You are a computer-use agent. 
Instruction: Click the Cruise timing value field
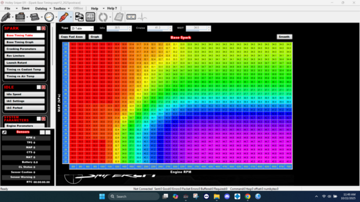pyautogui.click(x=158, y=28)
